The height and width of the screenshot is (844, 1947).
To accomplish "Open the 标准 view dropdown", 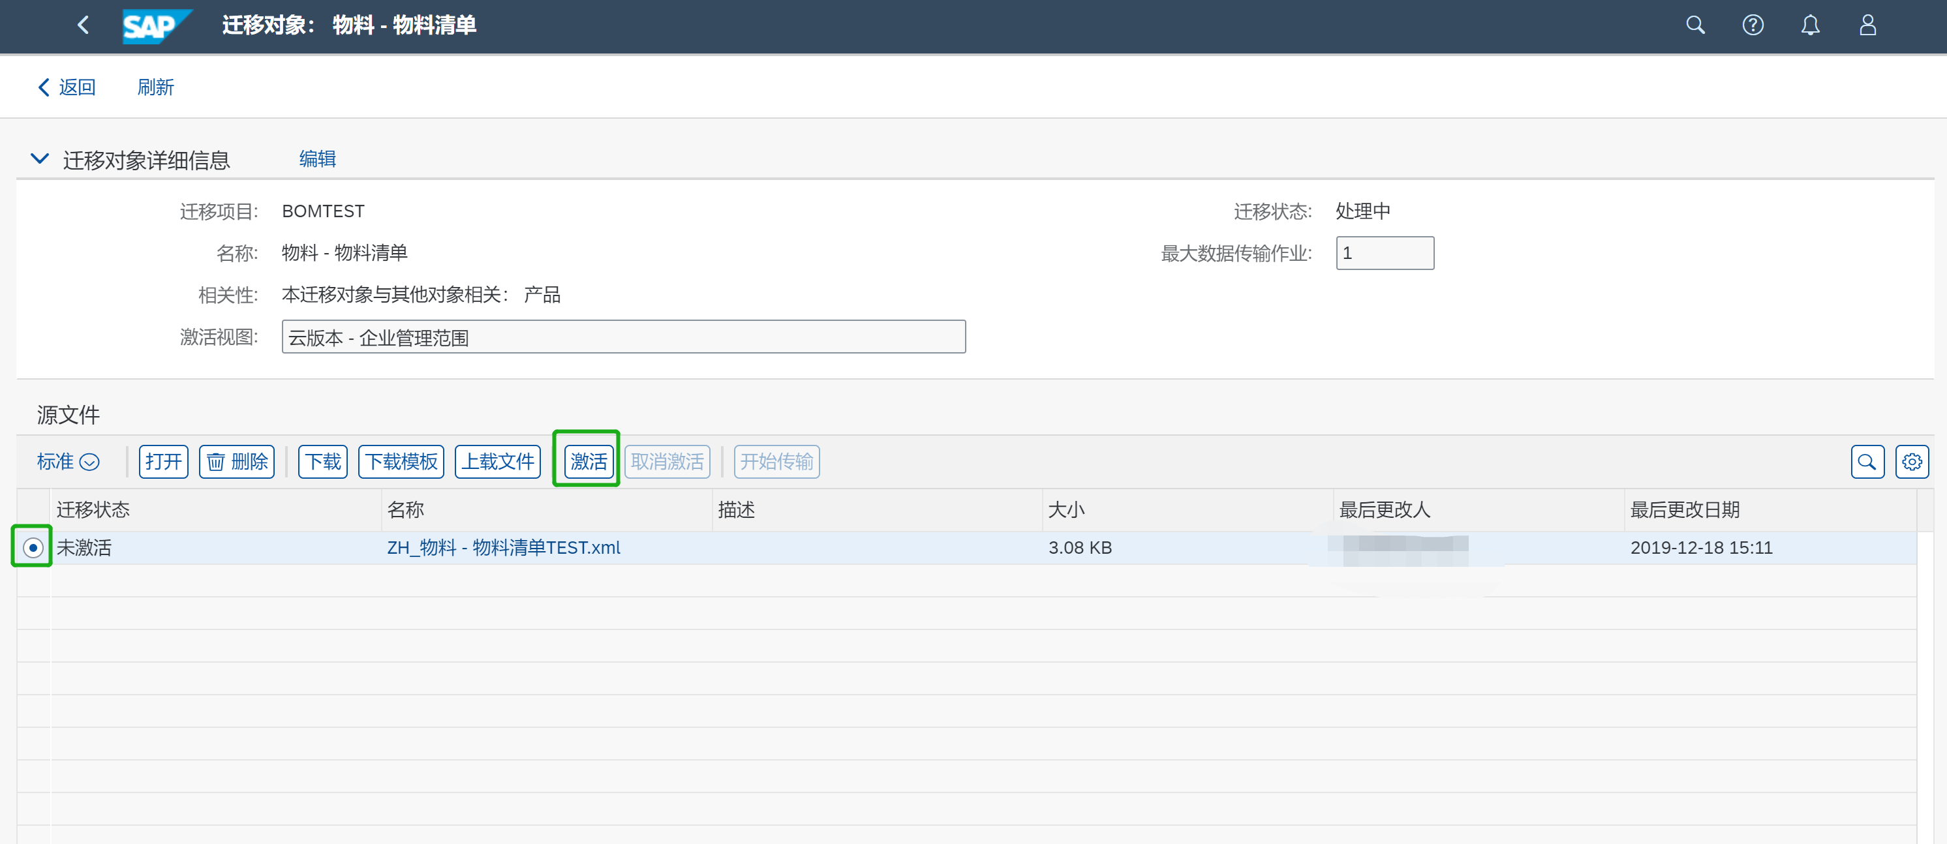I will coord(68,462).
